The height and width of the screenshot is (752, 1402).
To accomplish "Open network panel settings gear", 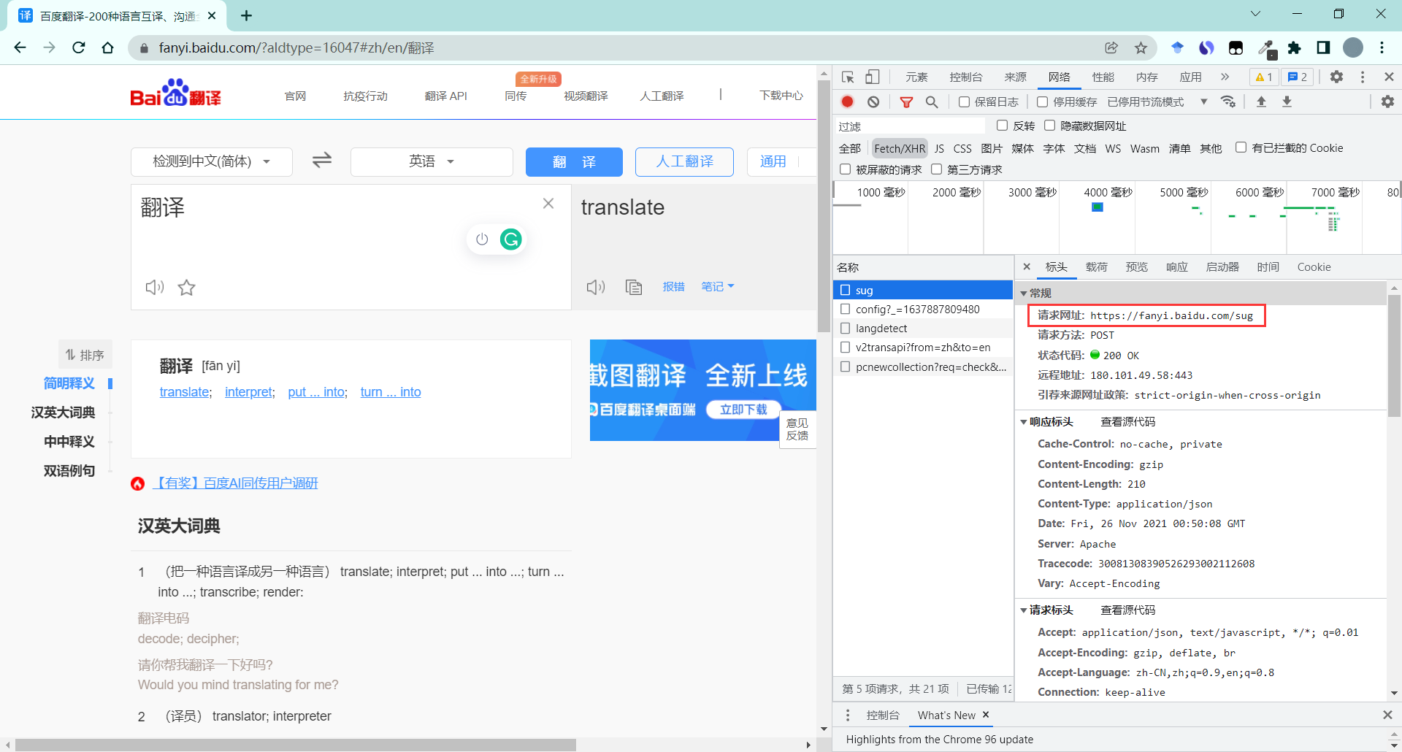I will pos(1387,102).
